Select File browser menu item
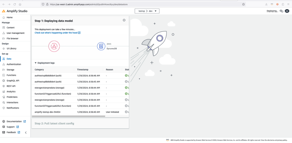292x143 pixels. [x=13, y=38]
